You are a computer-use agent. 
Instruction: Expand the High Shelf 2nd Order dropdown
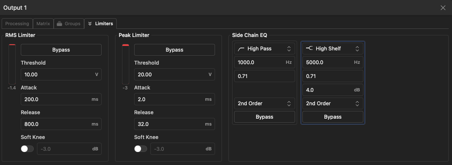click(x=332, y=104)
